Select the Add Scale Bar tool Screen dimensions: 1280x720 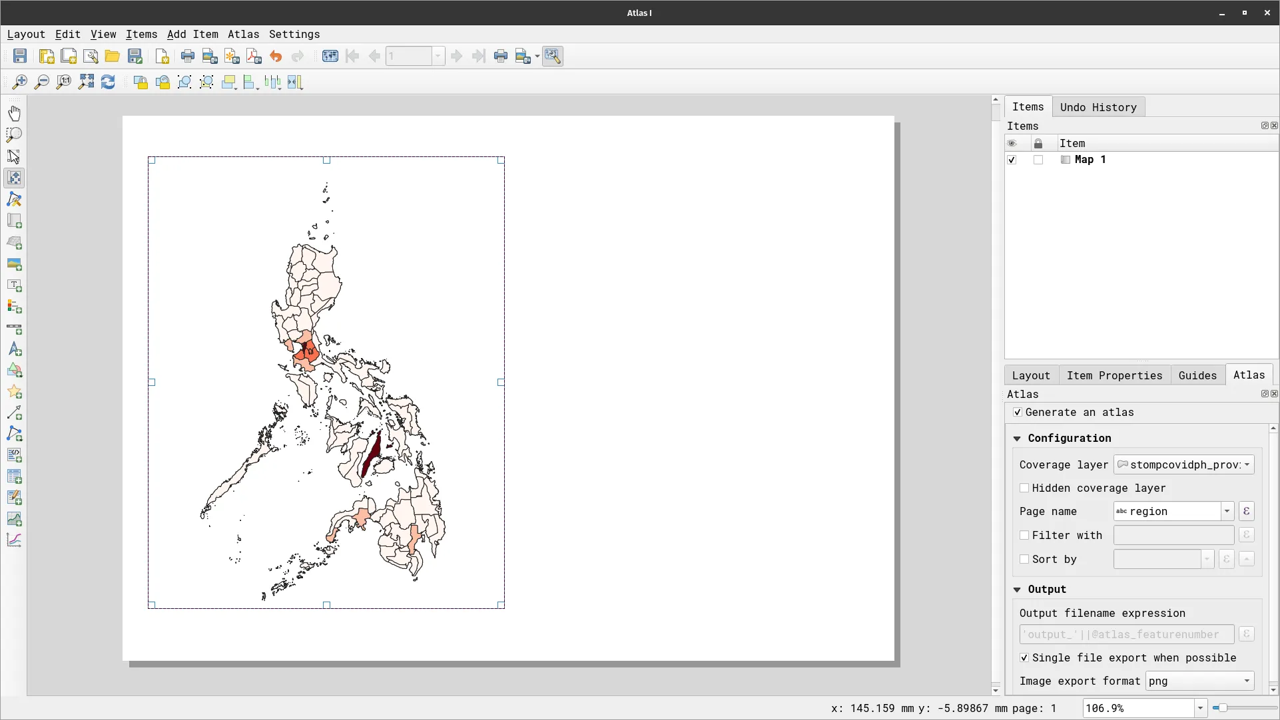coord(14,329)
